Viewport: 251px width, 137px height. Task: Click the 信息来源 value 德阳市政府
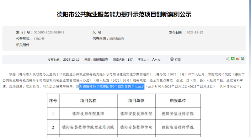[x=116, y=39]
